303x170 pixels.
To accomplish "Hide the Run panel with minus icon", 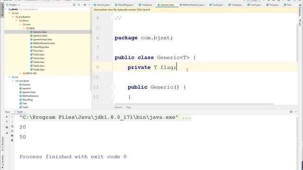I will pyautogui.click(x=296, y=112).
